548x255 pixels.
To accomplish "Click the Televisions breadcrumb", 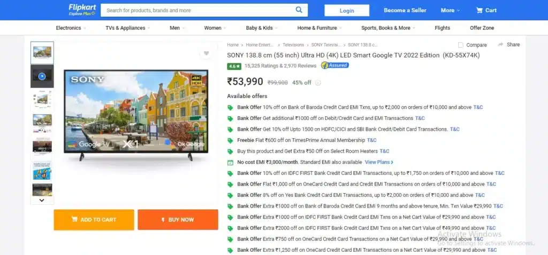I will (x=293, y=45).
